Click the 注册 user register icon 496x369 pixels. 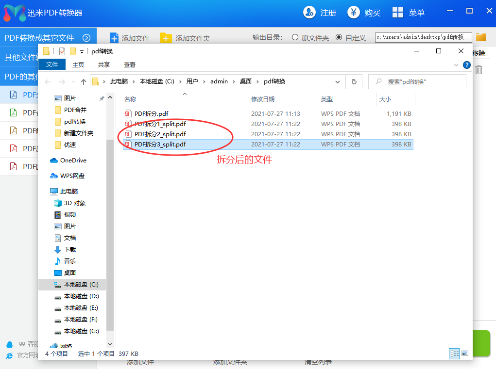(x=309, y=13)
